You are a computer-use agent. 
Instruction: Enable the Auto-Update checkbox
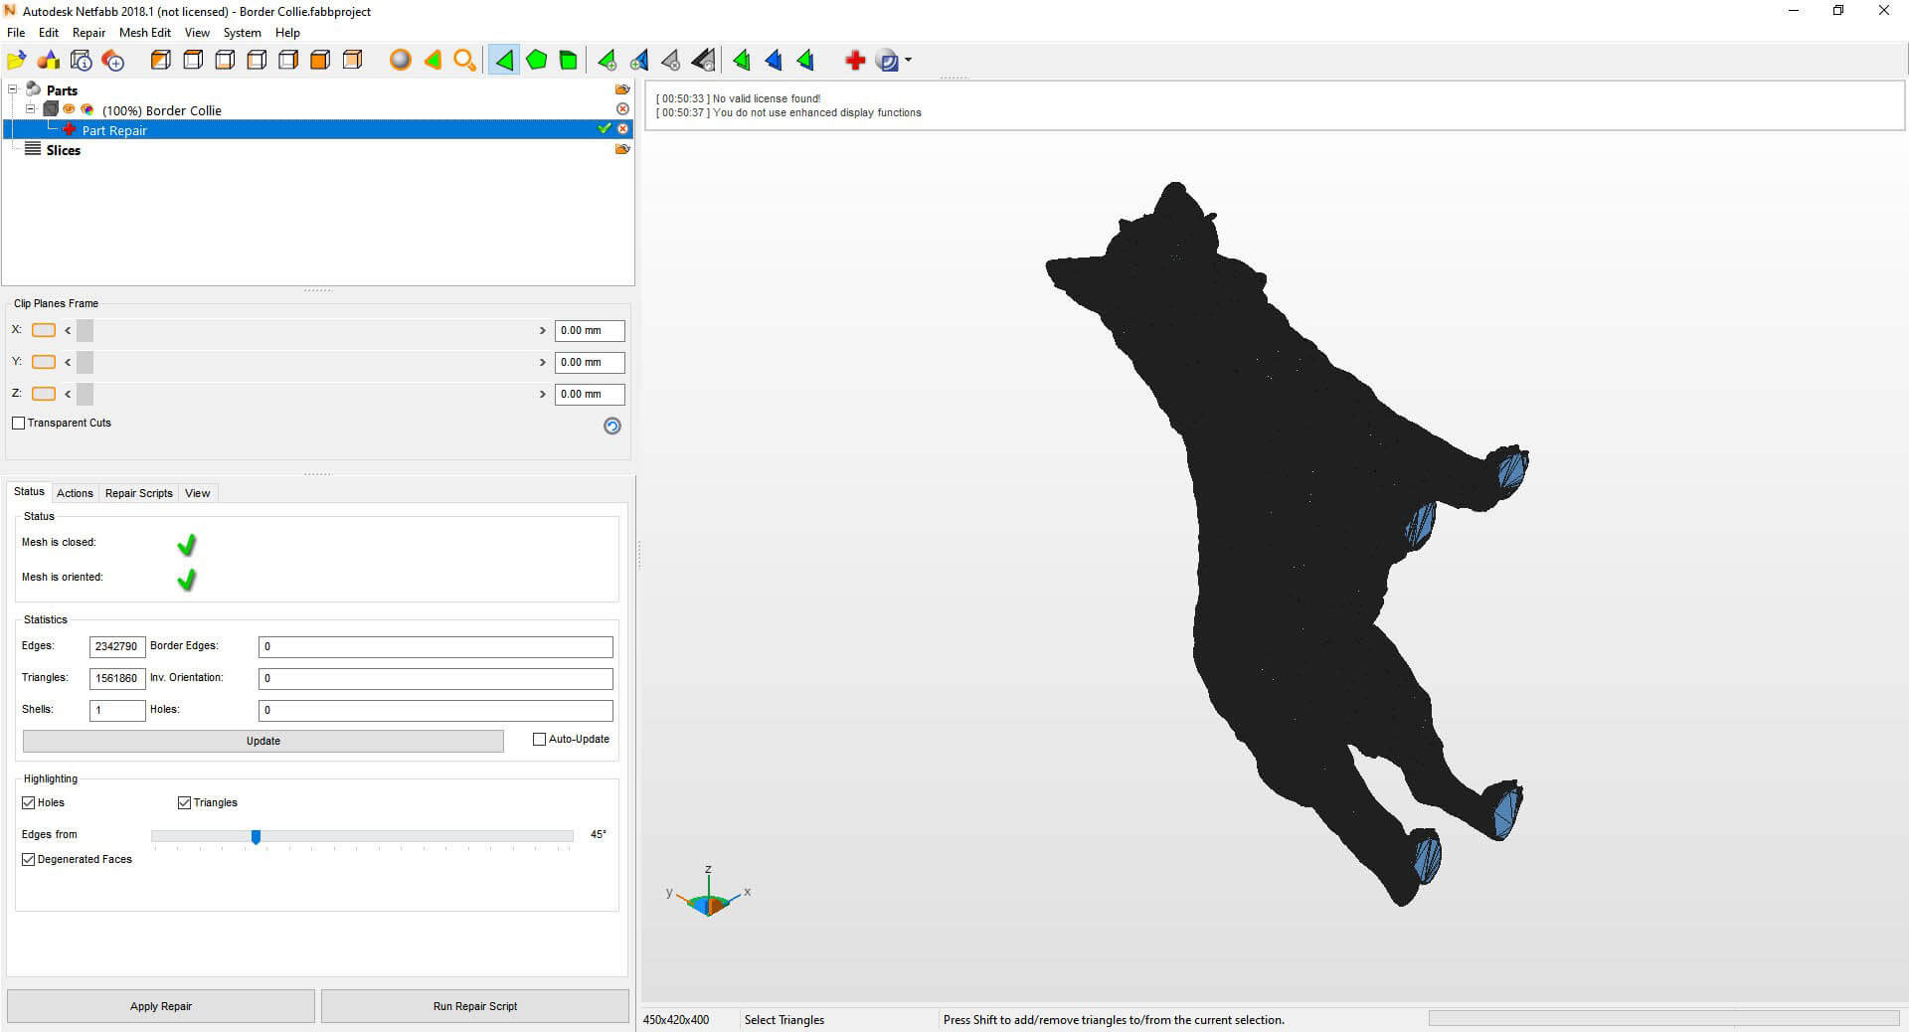tap(540, 740)
